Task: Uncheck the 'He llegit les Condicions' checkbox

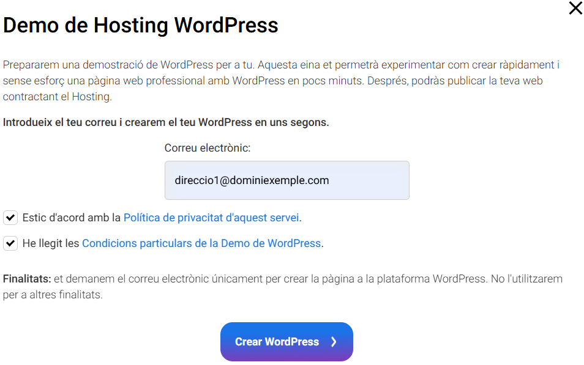Action: (x=10, y=243)
